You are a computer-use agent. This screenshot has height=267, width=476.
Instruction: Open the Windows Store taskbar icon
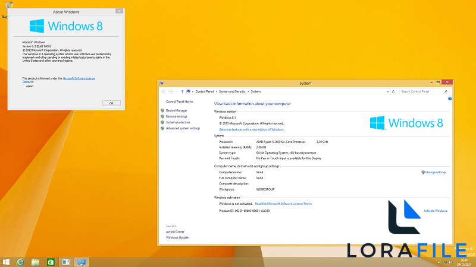51,262
